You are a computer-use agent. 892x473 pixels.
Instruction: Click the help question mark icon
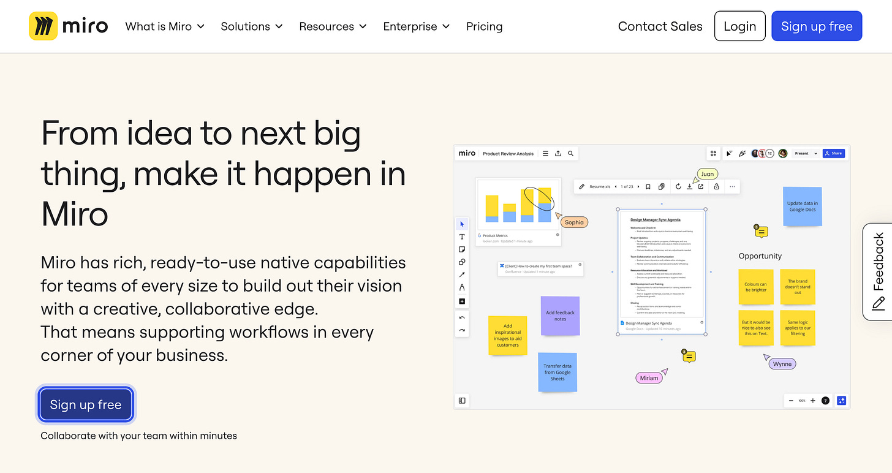point(825,401)
